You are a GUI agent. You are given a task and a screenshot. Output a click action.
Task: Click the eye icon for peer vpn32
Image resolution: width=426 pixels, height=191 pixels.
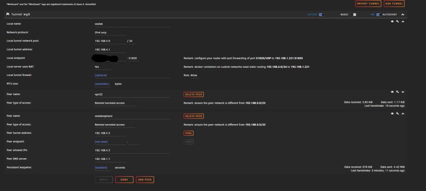(392, 92)
